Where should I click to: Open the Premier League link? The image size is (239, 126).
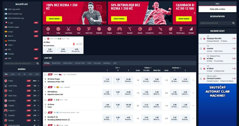(14, 27)
